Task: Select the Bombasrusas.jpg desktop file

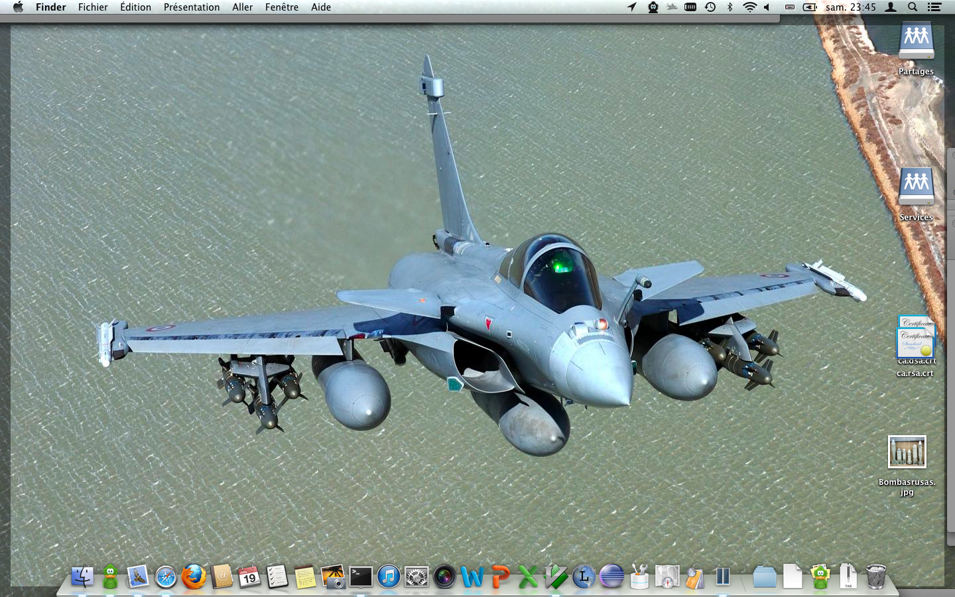Action: point(907,452)
